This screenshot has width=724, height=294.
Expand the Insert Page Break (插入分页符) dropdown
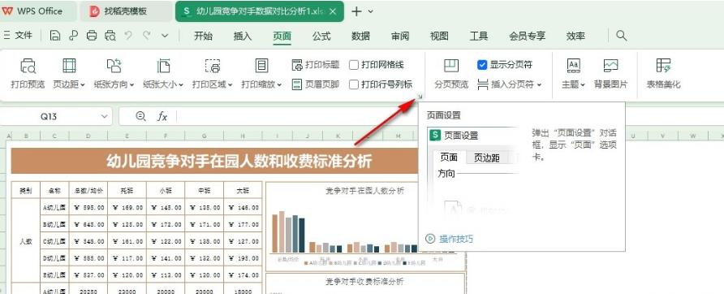[x=539, y=85]
